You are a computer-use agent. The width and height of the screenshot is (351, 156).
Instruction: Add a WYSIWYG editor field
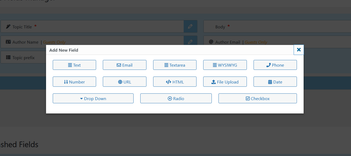click(x=225, y=65)
